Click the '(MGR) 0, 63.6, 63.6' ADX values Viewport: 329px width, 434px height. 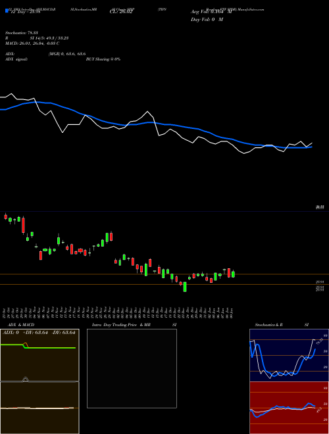pyautogui.click(x=67, y=54)
